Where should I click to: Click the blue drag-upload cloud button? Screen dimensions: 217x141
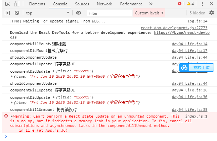point(197,67)
